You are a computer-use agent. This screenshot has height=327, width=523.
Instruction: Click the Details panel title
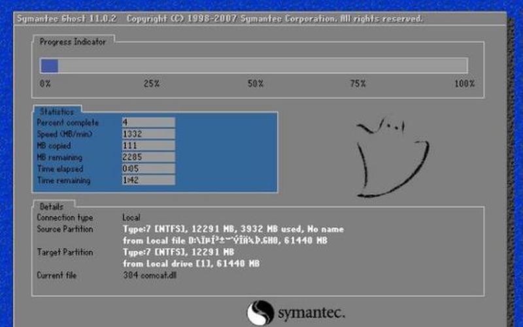click(x=52, y=207)
